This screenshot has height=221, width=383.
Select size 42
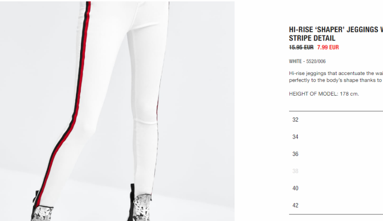coord(336,205)
